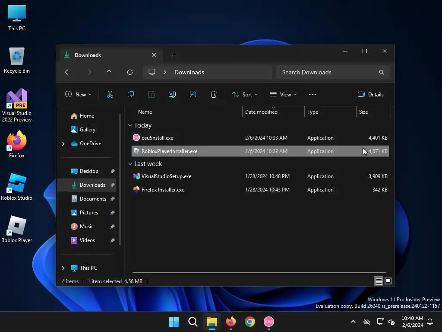The width and height of the screenshot is (442, 332).
Task: Toggle the Details pane button
Action: click(x=370, y=94)
